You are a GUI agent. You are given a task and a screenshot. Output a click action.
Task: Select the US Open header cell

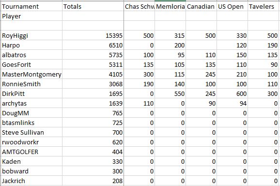pyautogui.click(x=233, y=7)
